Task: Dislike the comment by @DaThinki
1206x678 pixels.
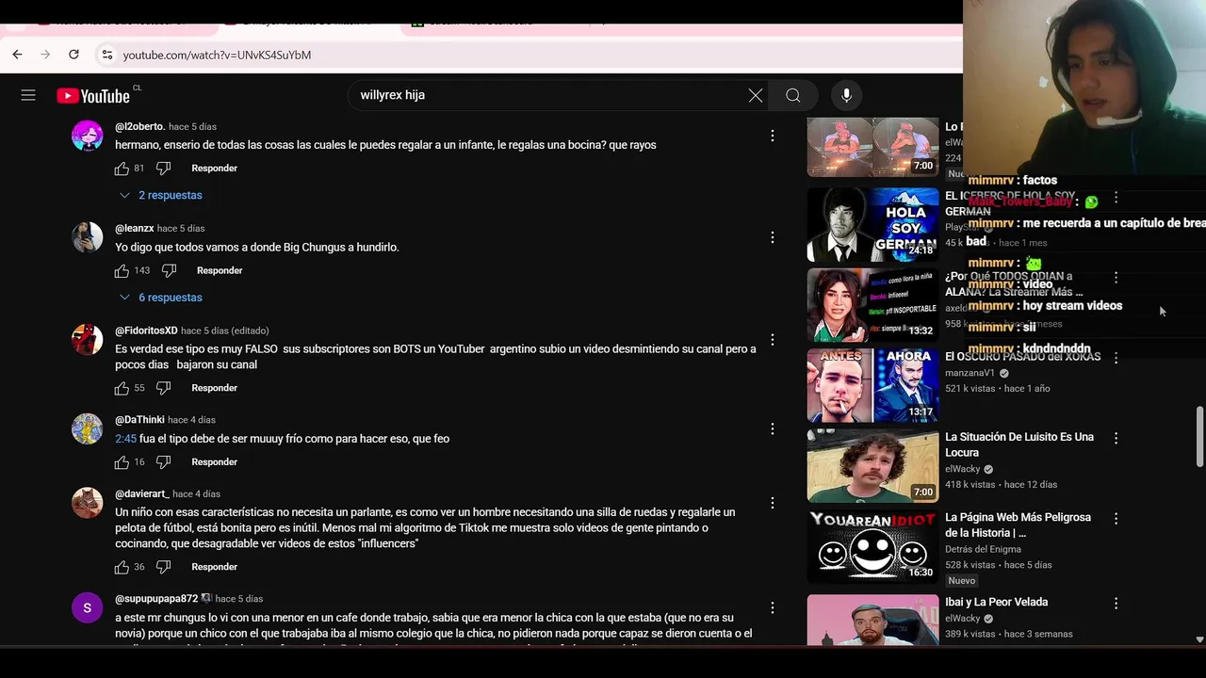Action: coord(163,462)
